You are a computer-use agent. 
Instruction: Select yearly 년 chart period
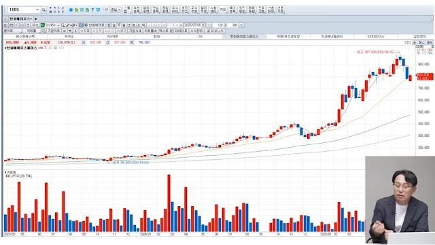128,25
